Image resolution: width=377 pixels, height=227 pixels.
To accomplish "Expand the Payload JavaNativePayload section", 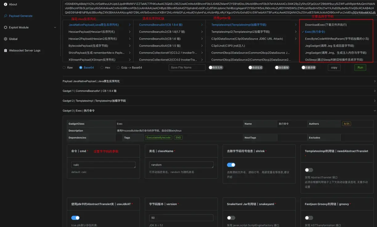I will coord(375,81).
